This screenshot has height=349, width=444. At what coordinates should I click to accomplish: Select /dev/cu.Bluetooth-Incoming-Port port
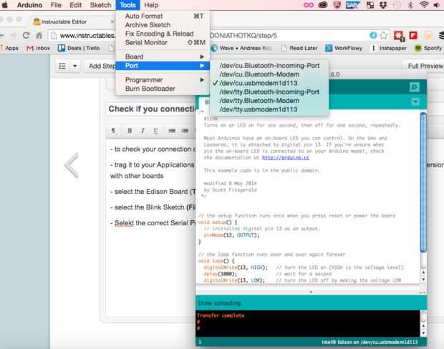(269, 66)
